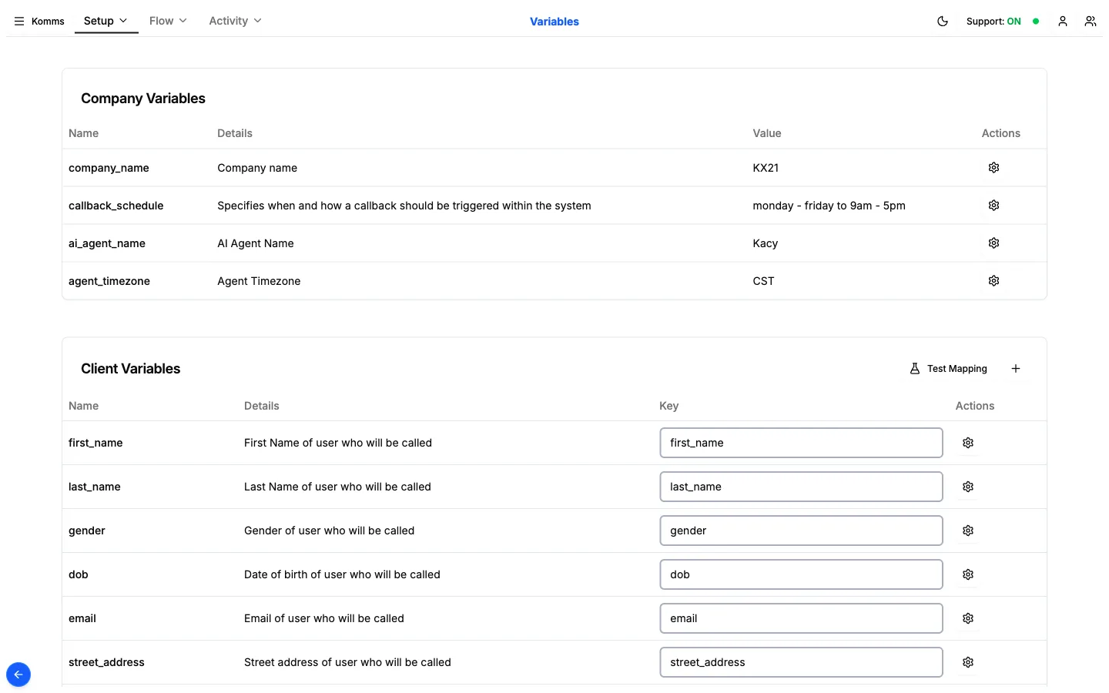Viewport: 1109px width, 693px height.
Task: Click the Test Mapping button
Action: (x=948, y=369)
